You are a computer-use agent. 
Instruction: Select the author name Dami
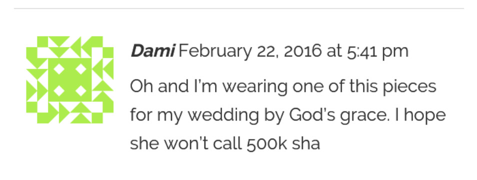(x=152, y=51)
